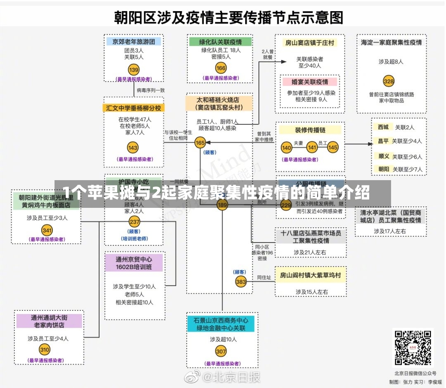Click the credit line 制图：张力 实习：李俊瑶
446x388 pixels.
pos(415,382)
